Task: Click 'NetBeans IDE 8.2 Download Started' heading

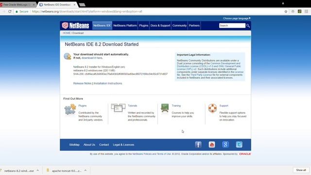Action: pyautogui.click(x=102, y=44)
